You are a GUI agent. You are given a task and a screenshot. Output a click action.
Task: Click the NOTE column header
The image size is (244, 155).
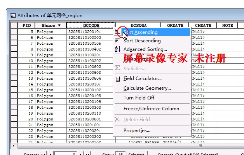tap(227, 25)
